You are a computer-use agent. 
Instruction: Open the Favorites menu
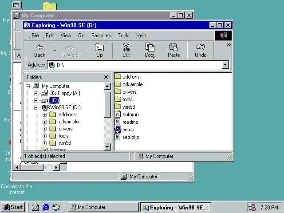(x=101, y=35)
